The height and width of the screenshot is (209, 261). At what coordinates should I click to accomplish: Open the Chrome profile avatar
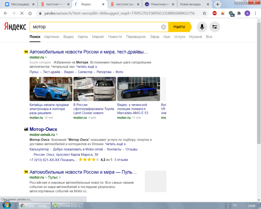247,13
